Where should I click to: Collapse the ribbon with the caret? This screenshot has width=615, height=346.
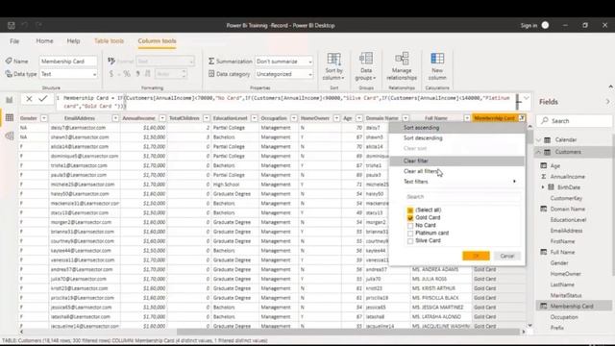point(611,86)
